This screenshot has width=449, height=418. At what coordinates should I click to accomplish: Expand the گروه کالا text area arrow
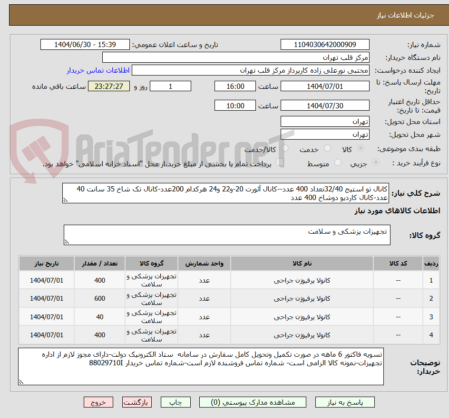[67, 241]
